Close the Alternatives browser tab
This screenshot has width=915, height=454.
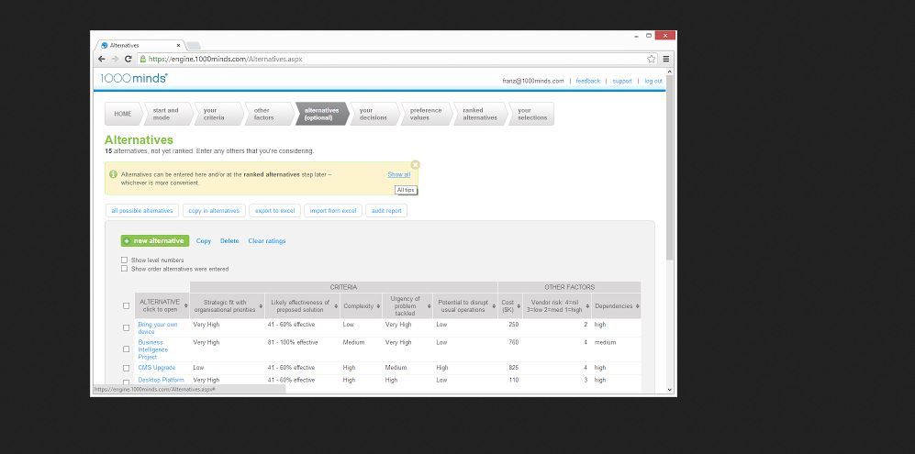179,45
